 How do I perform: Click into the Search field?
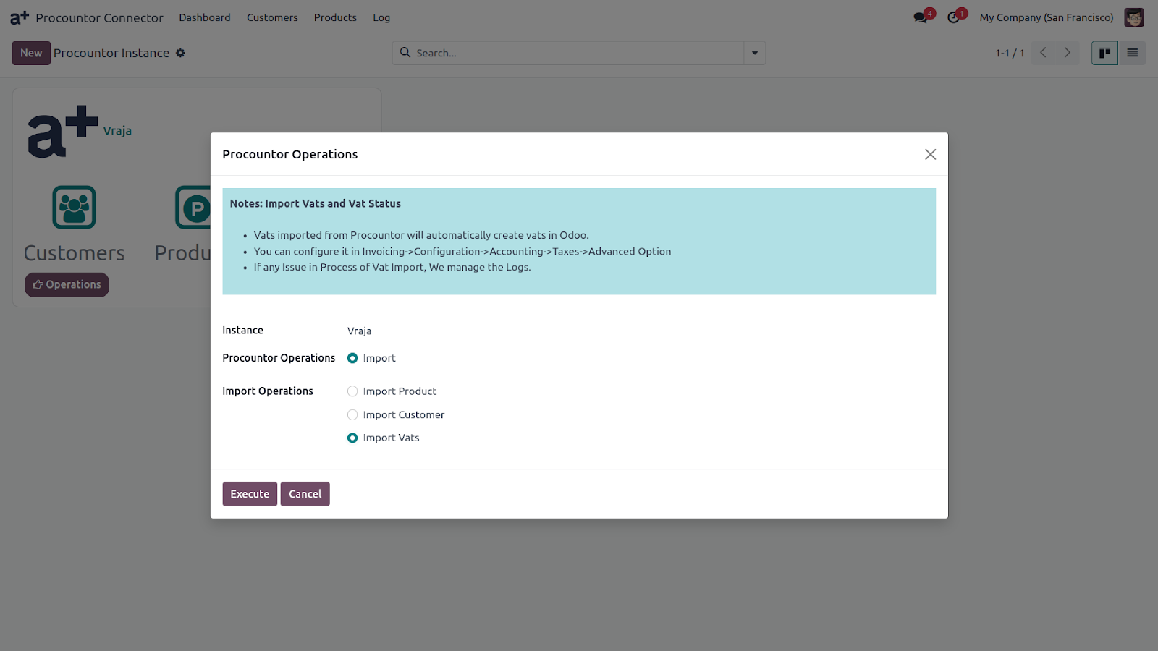[578, 53]
